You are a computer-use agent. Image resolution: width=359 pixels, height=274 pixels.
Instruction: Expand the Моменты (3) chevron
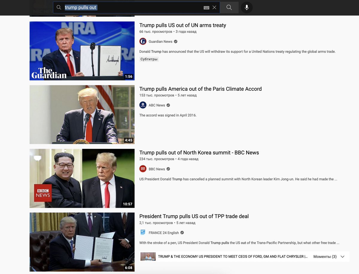tap(343, 257)
